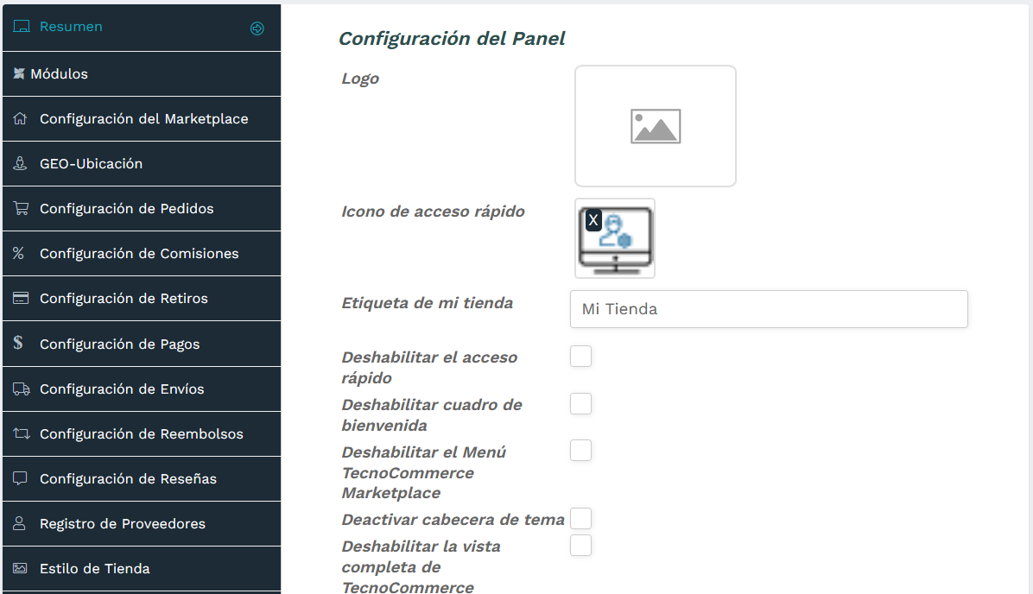1033x594 pixels.
Task: Select the truck icon for Configuración de Envíos
Action: coord(18,388)
